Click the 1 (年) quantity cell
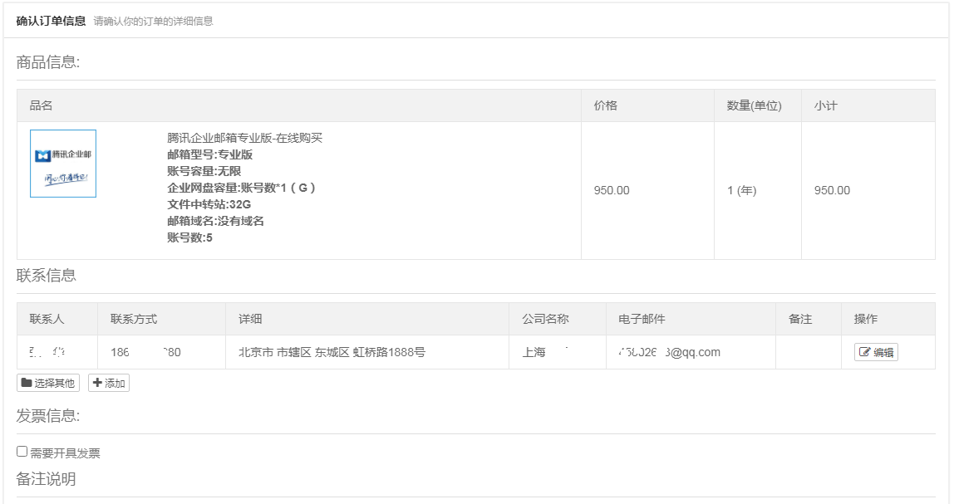Screen dimensions: 954x504 (741, 190)
